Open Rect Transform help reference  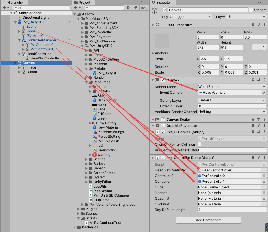(253, 25)
